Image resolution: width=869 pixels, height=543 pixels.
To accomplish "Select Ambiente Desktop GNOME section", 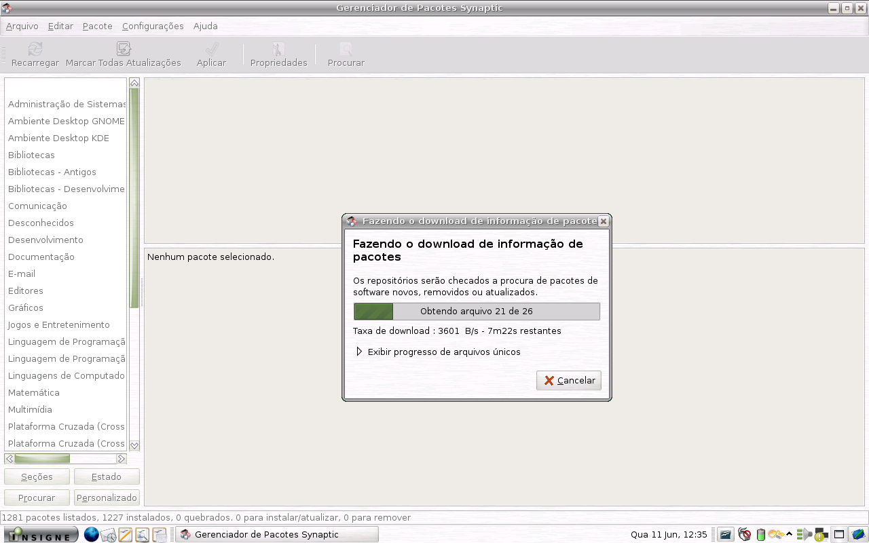I will pyautogui.click(x=66, y=121).
